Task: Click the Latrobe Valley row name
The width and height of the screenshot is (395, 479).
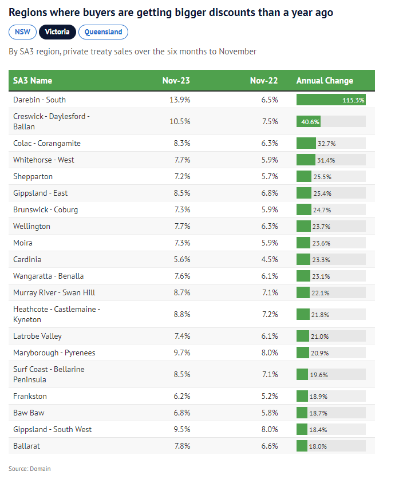Action: point(37,336)
